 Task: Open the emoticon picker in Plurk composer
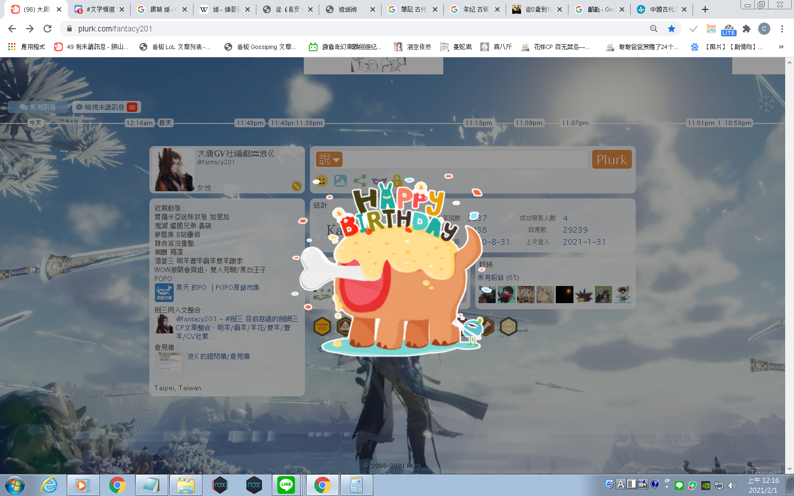point(321,181)
